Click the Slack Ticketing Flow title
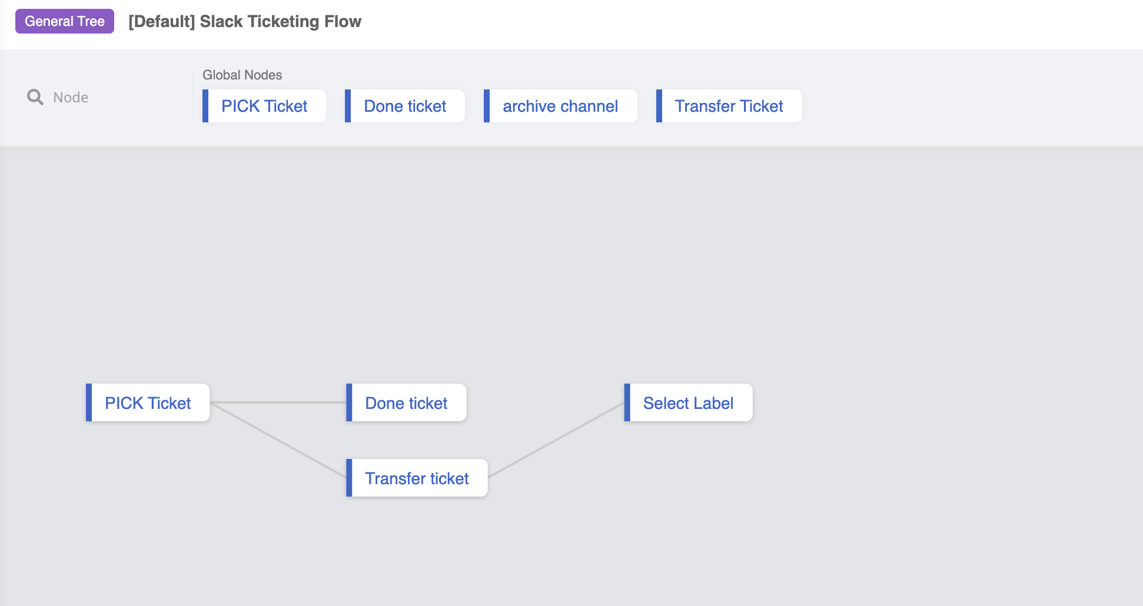1143x606 pixels. click(x=245, y=21)
